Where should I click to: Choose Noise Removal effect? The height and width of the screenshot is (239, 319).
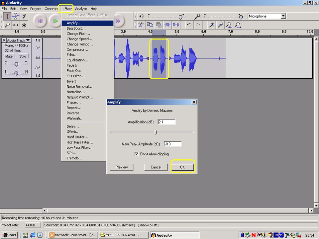click(x=87, y=86)
